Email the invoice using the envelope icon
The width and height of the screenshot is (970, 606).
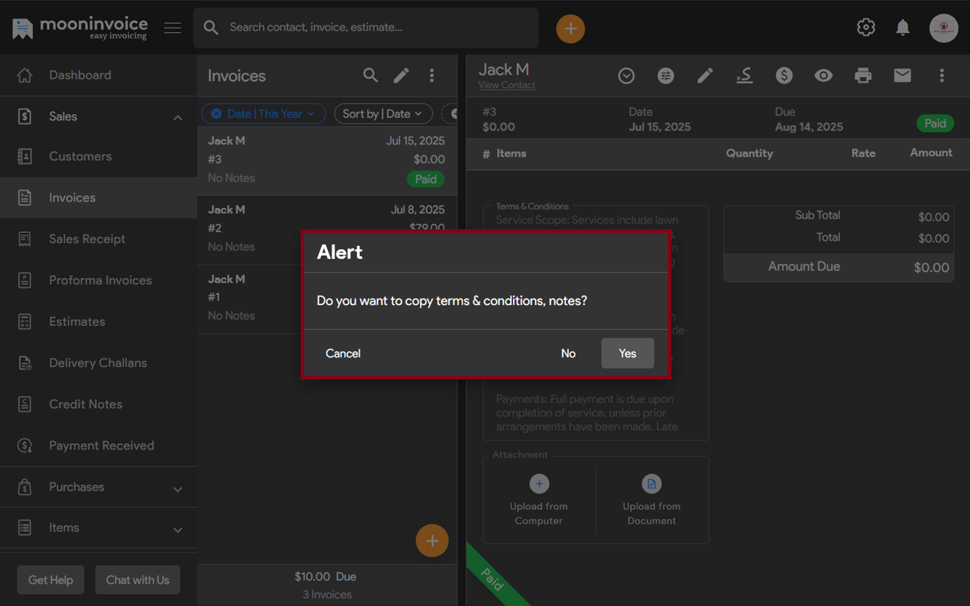(x=903, y=75)
